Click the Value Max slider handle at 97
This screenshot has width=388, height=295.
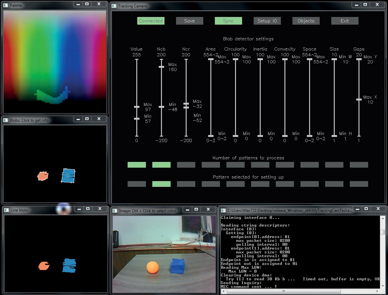[137, 107]
